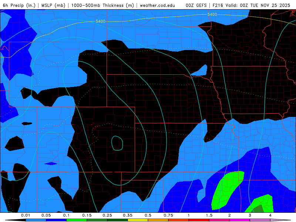
Task: Click the right '5400' thickness contour label
Action: (x=212, y=14)
